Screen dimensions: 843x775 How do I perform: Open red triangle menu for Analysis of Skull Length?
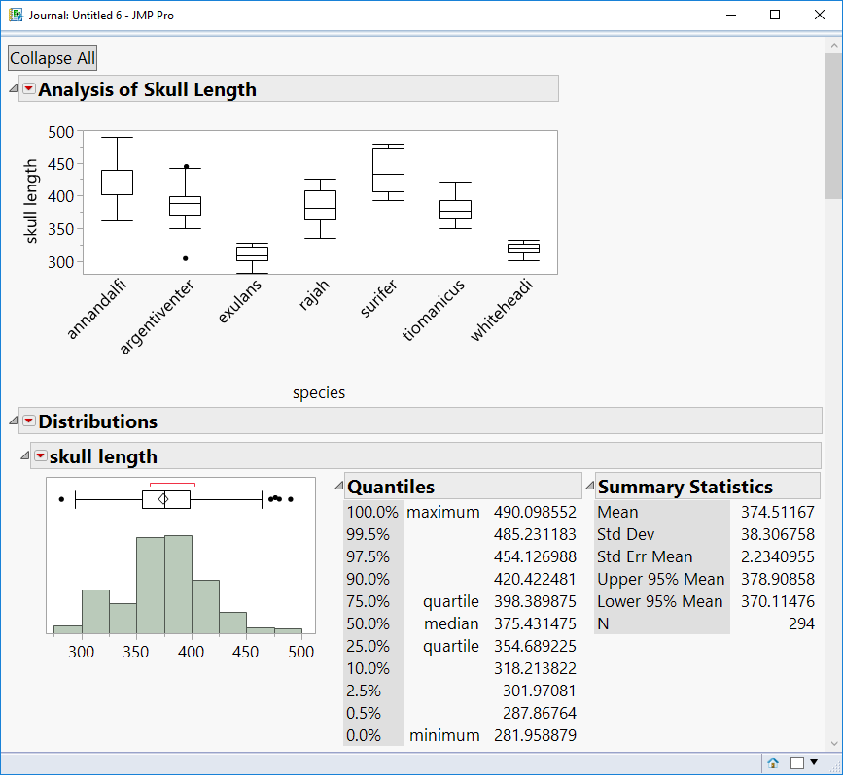coord(29,88)
